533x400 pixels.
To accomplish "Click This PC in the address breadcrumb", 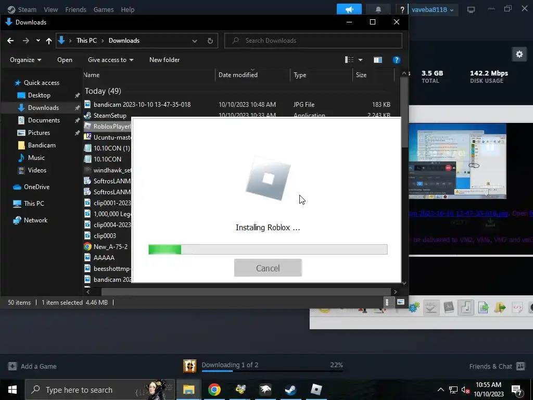I will pyautogui.click(x=86, y=41).
